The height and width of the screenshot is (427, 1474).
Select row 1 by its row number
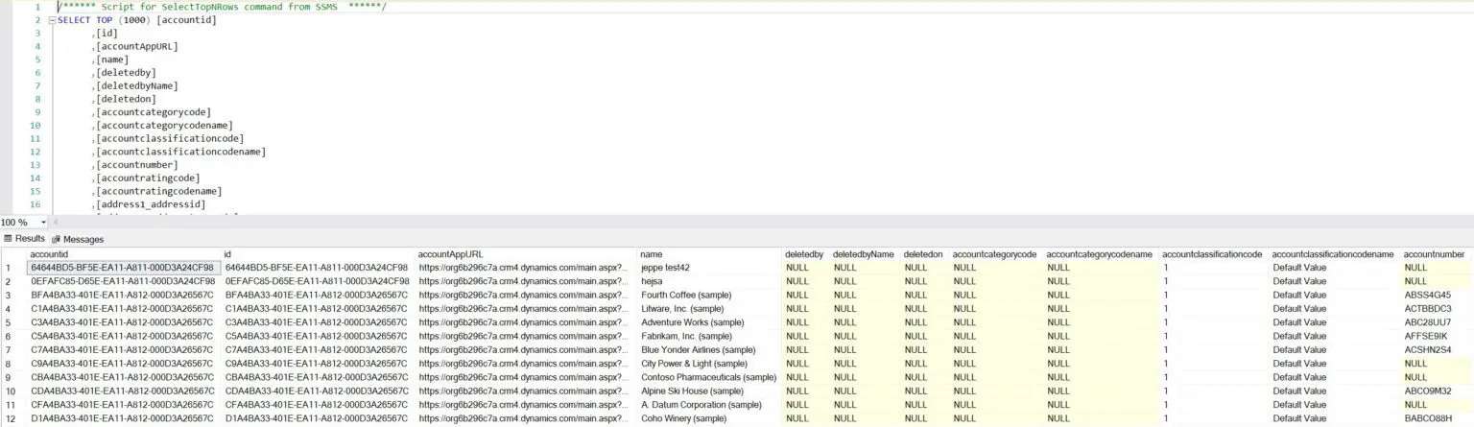pos(9,268)
